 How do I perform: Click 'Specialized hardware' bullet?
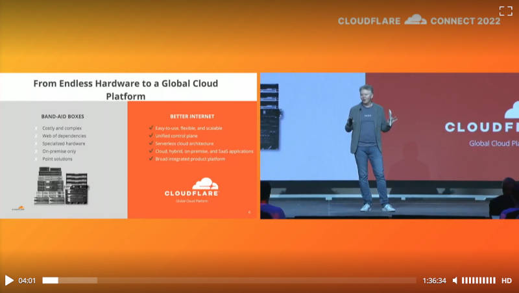click(64, 144)
